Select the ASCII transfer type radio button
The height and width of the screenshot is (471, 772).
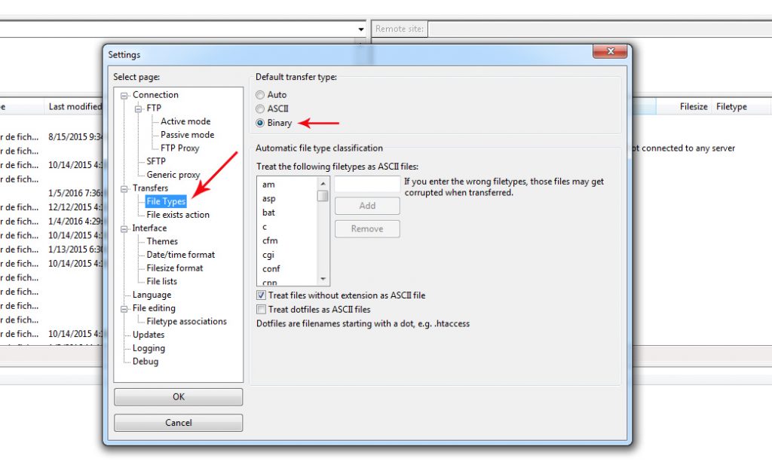[x=260, y=109]
